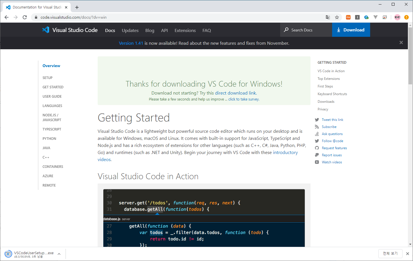The height and width of the screenshot is (261, 413).
Task: Click the Twitter icon beside Follow @code
Action: pos(317,141)
